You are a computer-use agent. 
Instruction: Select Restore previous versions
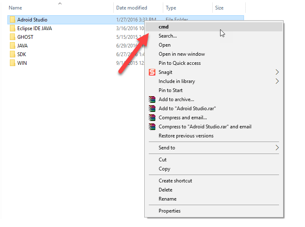pyautogui.click(x=214, y=136)
